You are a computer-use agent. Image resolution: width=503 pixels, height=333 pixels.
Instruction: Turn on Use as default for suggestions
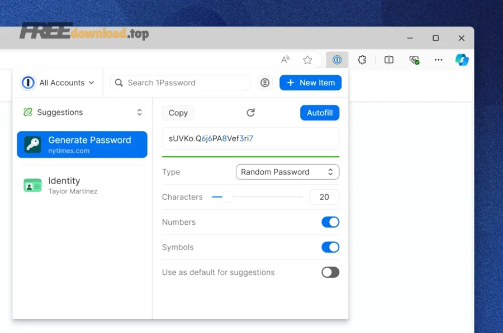330,272
